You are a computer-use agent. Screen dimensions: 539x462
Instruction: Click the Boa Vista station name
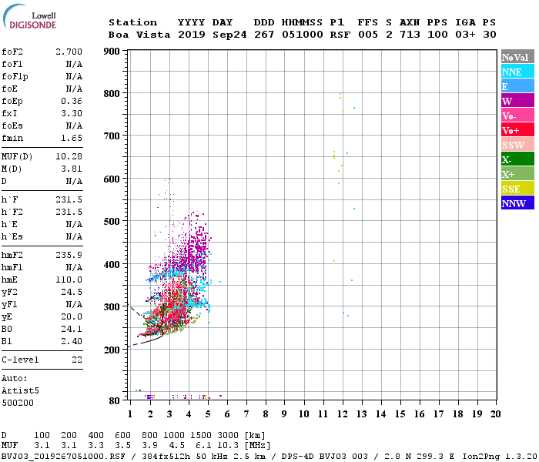point(139,35)
